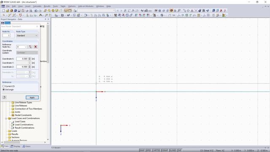Toggle OSNAP in the status bar
The height and width of the screenshot is (152, 270).
[x=165, y=150]
